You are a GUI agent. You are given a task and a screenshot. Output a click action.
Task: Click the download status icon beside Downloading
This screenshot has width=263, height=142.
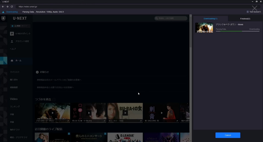(3, 12)
